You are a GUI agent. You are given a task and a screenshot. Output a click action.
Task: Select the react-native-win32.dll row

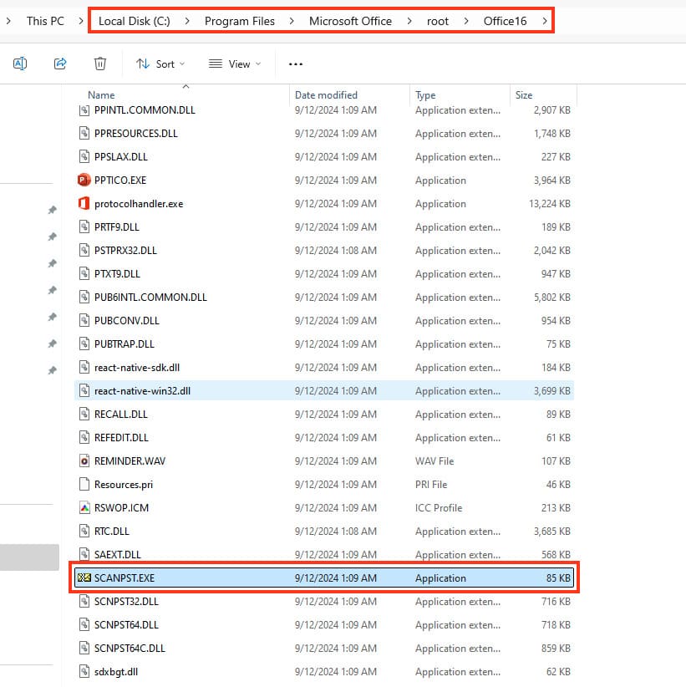pos(142,390)
